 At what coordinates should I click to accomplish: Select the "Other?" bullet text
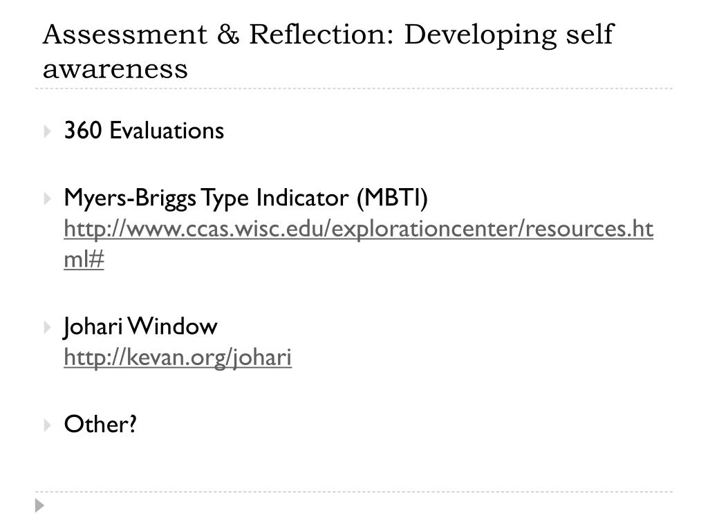[x=100, y=424]
